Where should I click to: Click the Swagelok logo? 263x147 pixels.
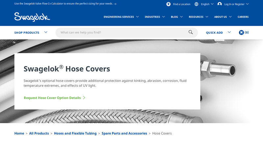32,17
